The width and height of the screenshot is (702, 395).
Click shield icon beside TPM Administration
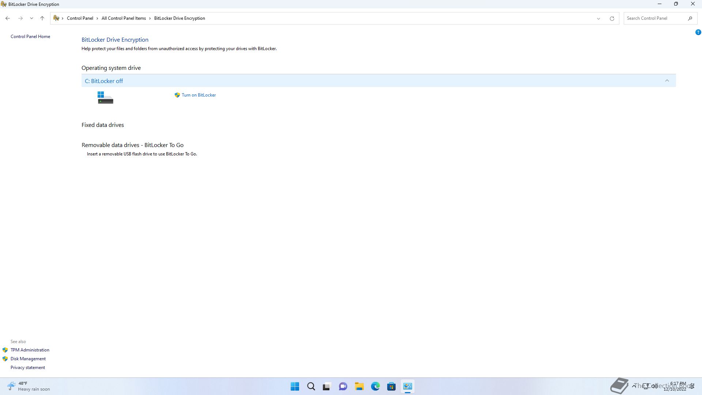(x=5, y=350)
